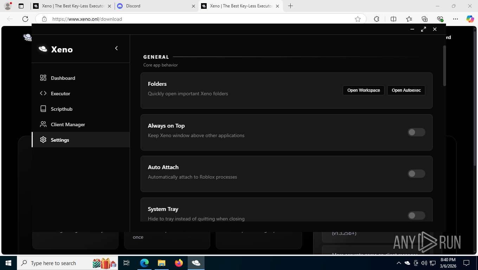Add this page to favorites star

click(x=358, y=19)
